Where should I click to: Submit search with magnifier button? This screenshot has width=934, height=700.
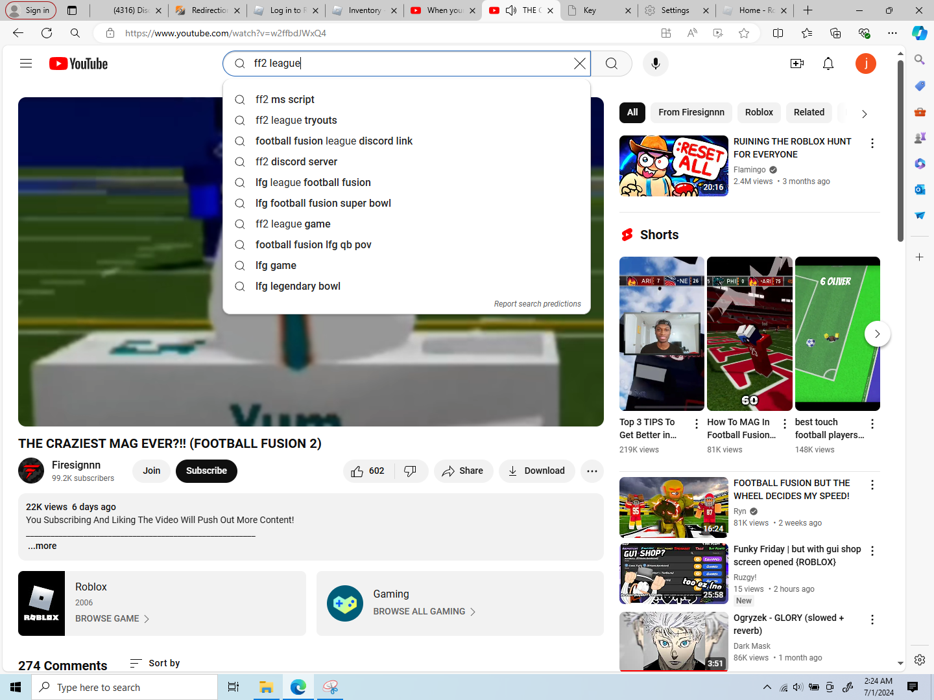click(x=612, y=64)
